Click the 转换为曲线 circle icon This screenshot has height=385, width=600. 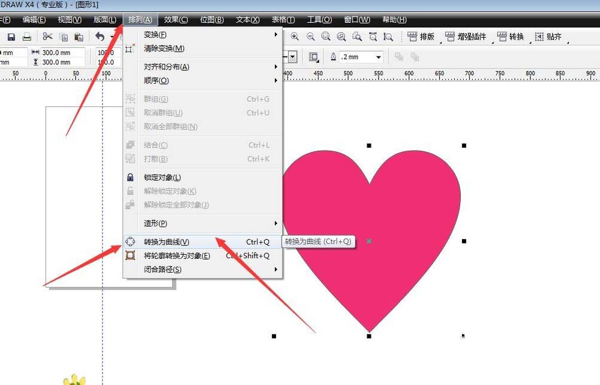pos(130,241)
